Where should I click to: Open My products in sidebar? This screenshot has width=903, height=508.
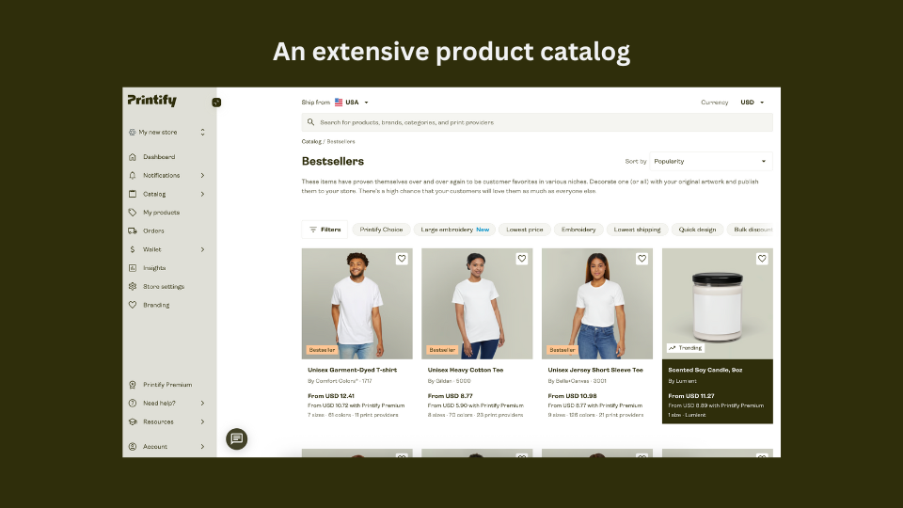(161, 213)
